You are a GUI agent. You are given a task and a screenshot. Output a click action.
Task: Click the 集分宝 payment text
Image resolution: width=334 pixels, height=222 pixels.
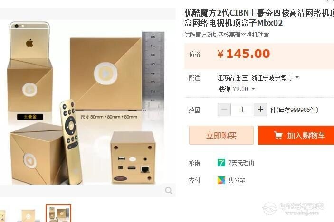pos(237,180)
